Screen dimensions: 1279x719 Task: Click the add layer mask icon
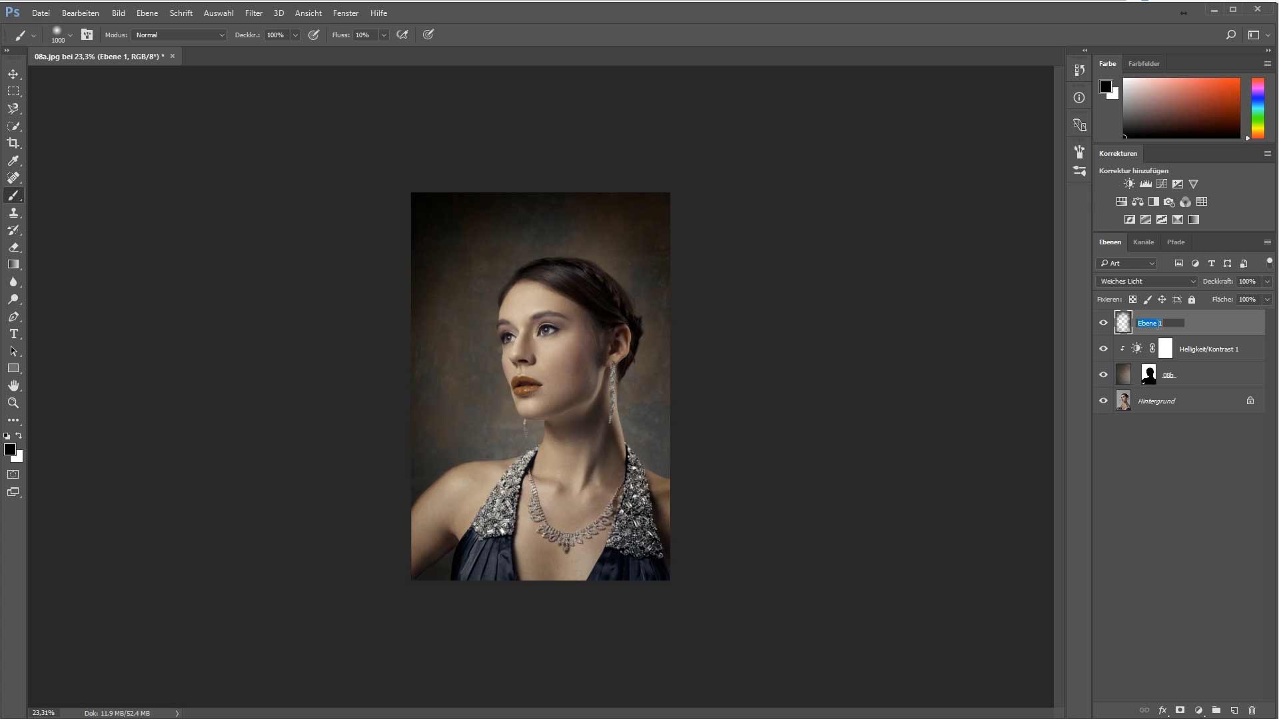pyautogui.click(x=1180, y=710)
